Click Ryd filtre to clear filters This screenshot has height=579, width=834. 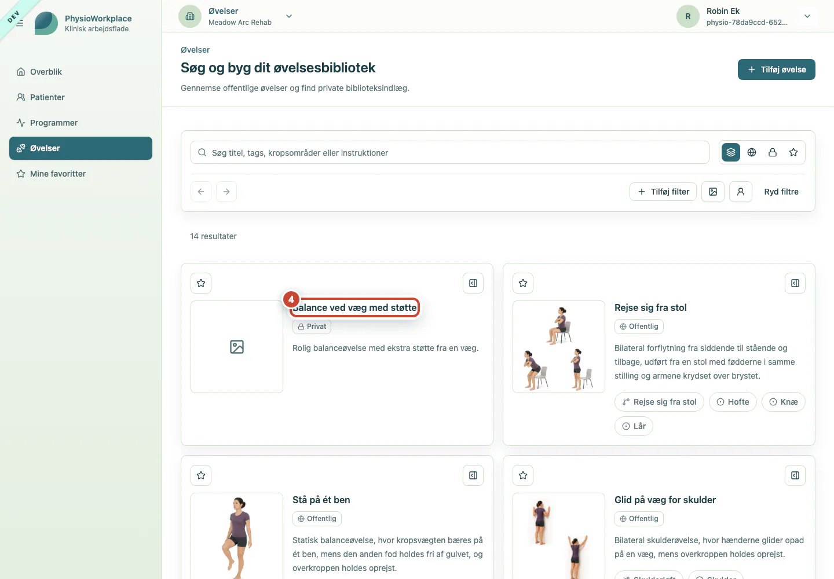tap(781, 192)
